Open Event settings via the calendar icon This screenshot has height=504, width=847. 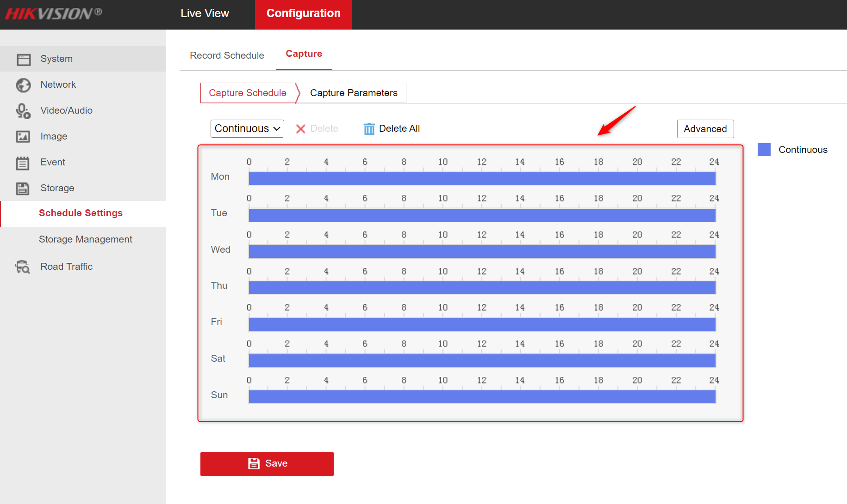click(x=23, y=162)
